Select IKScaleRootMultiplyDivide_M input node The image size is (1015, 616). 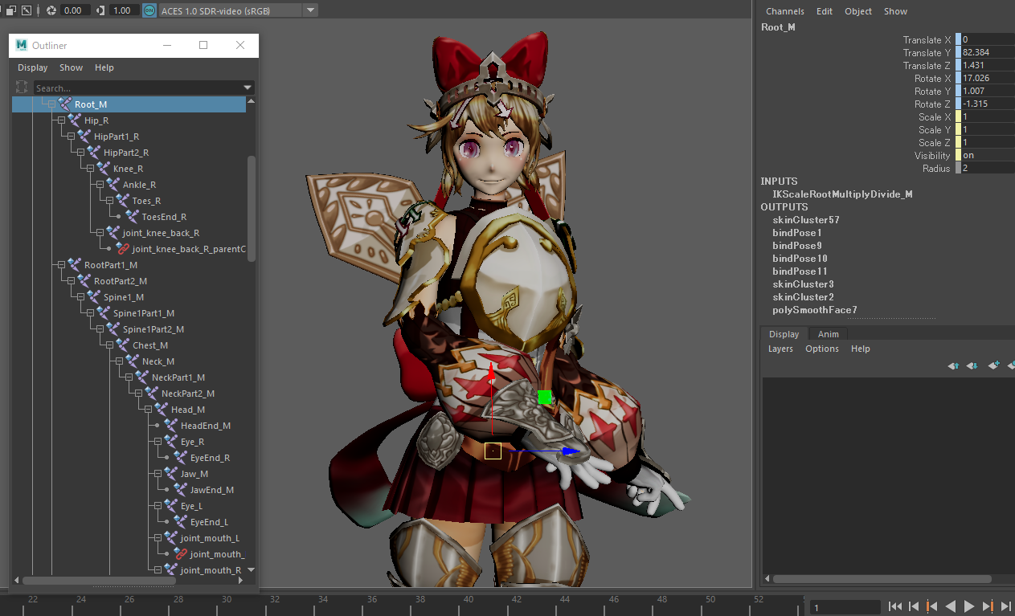842,194
